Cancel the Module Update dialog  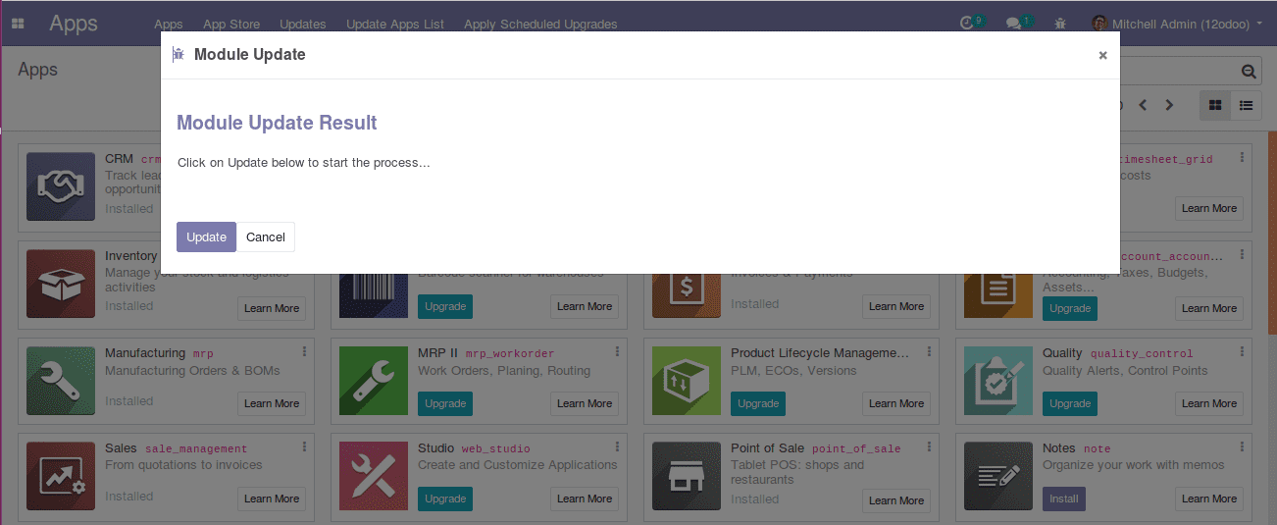(x=266, y=236)
